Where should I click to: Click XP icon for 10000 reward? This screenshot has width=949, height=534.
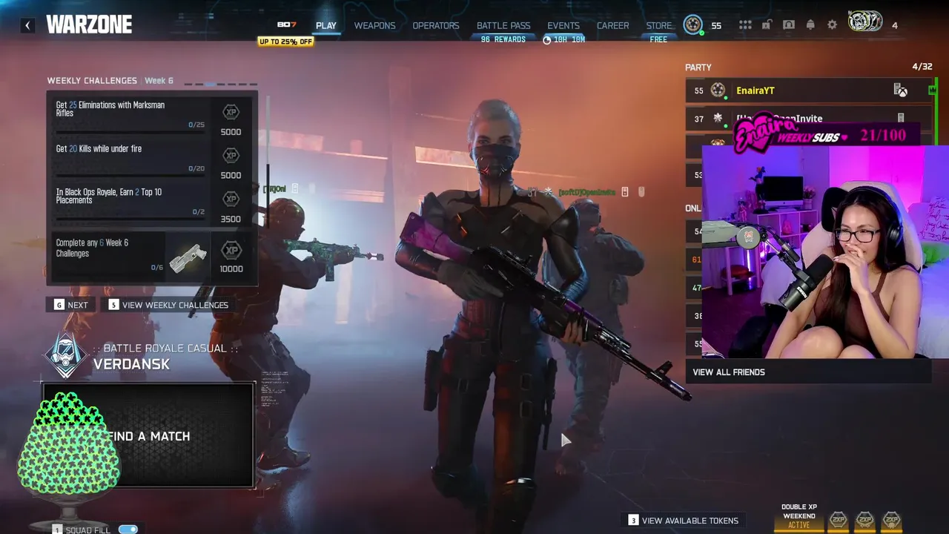(x=231, y=250)
